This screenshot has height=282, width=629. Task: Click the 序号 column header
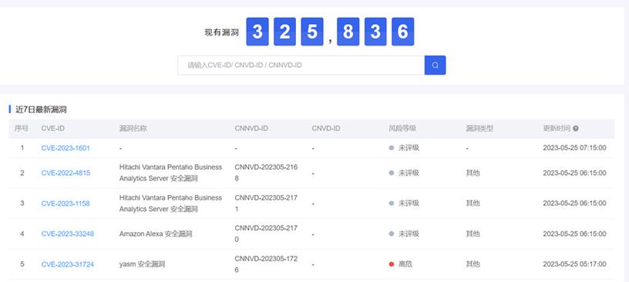point(22,129)
